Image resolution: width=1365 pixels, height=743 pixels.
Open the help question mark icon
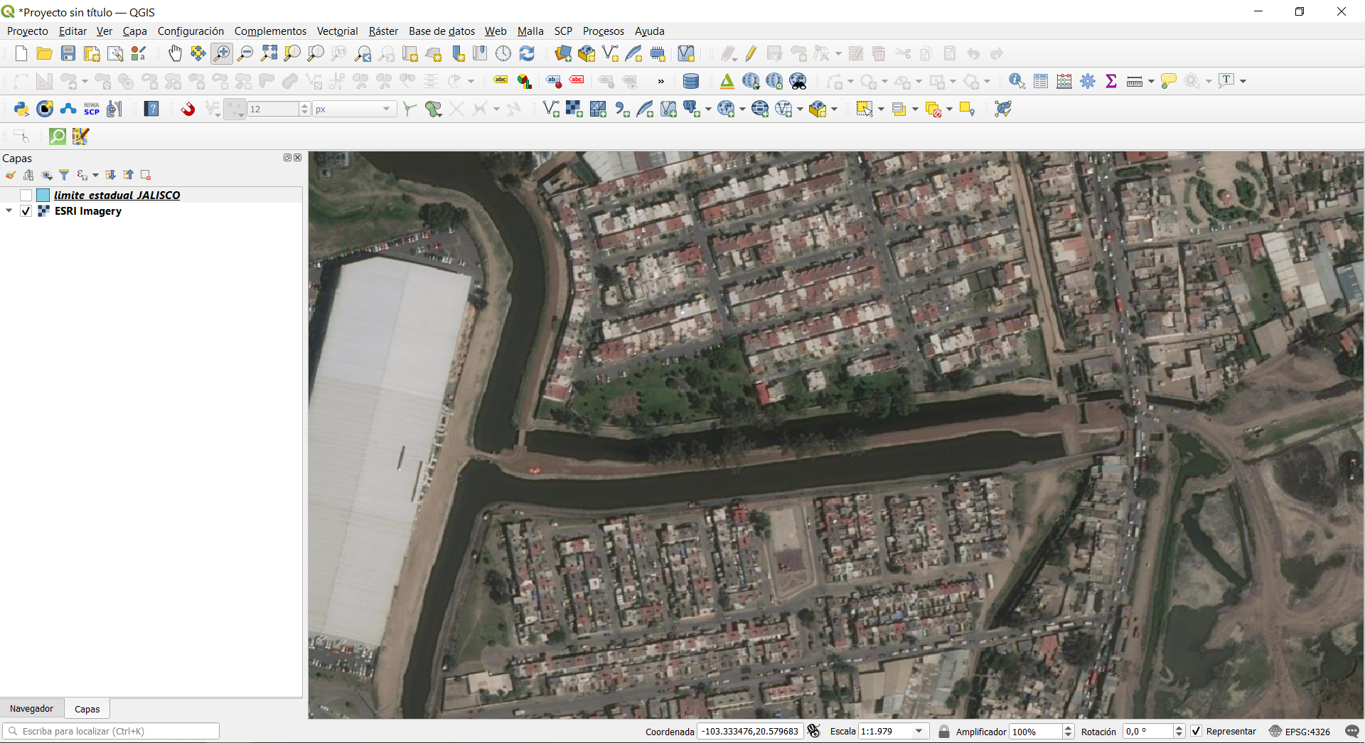click(x=151, y=109)
